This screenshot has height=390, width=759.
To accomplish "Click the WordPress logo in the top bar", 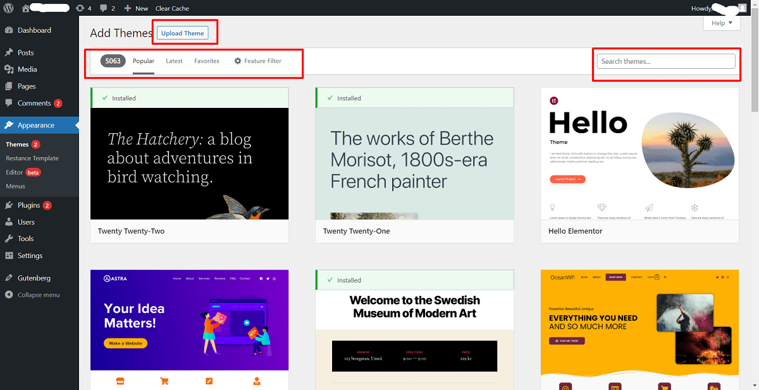I will [9, 8].
